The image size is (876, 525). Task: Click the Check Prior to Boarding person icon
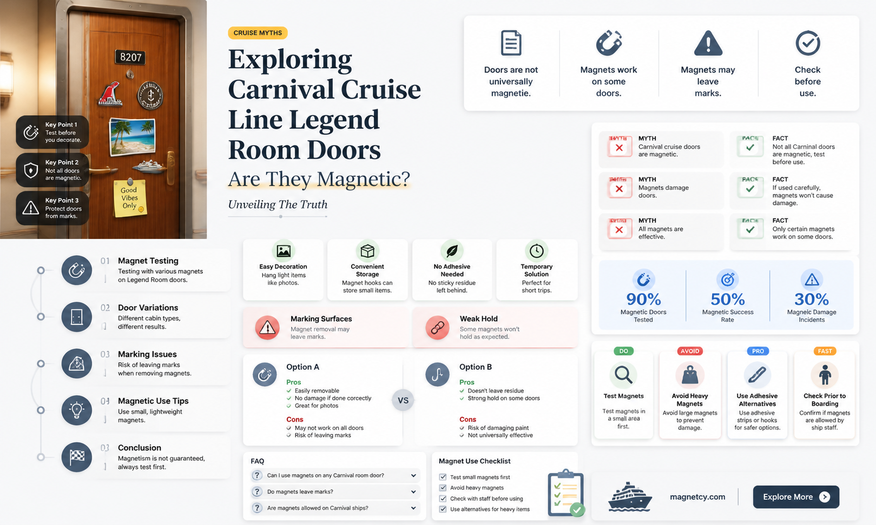pyautogui.click(x=825, y=375)
